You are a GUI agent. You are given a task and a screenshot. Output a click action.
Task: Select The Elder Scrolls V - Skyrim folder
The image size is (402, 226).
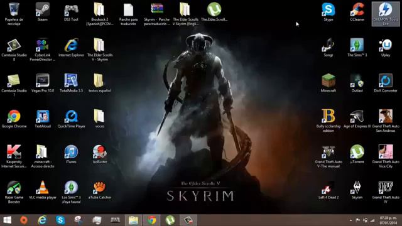pyautogui.click(x=100, y=50)
